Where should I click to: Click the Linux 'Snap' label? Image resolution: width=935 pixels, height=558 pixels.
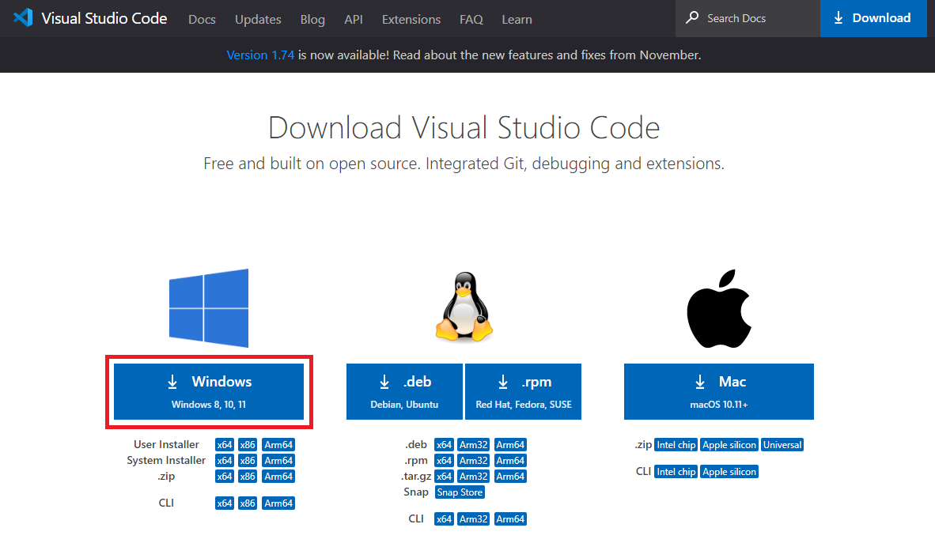[415, 492]
